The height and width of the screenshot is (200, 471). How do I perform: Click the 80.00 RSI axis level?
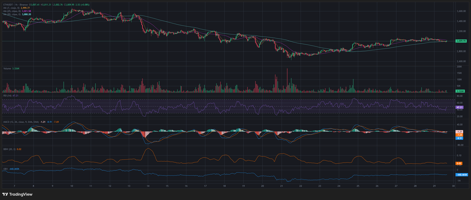[x=459, y=96]
